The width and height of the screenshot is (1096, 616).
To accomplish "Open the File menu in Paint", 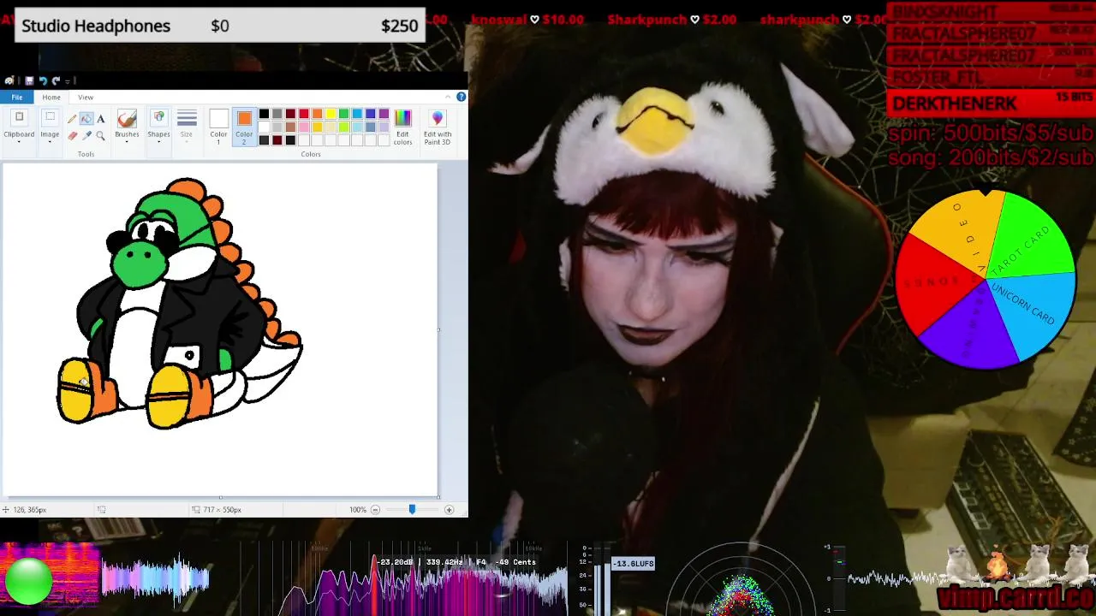I will (x=17, y=98).
